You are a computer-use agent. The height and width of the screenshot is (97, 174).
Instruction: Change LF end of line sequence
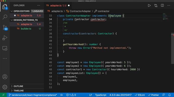tap(91, 95)
